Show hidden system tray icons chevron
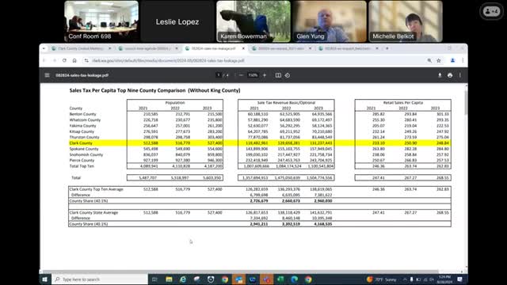Viewport: 507px width, 285px height. pyautogui.click(x=405, y=279)
